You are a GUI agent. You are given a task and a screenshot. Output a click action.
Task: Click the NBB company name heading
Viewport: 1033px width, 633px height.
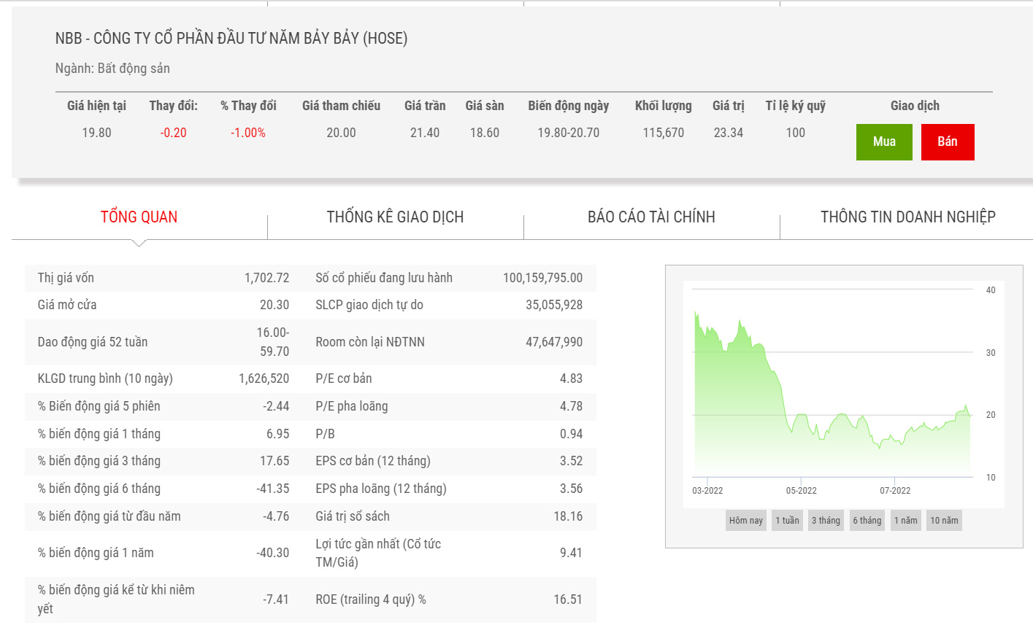tap(231, 39)
